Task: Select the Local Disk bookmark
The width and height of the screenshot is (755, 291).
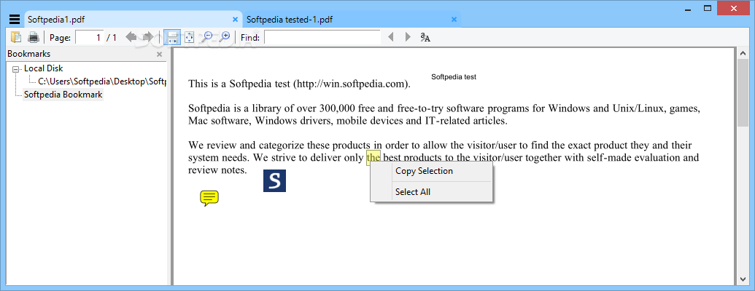Action: tap(43, 68)
